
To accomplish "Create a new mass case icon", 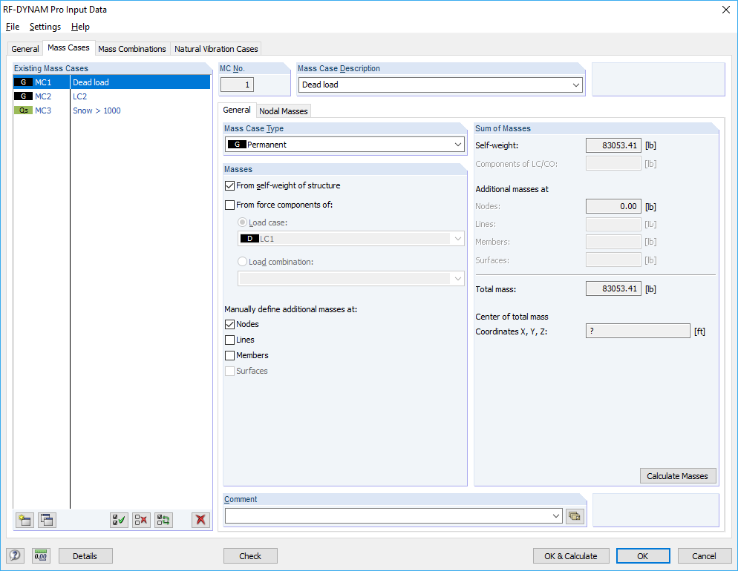I will (25, 520).
